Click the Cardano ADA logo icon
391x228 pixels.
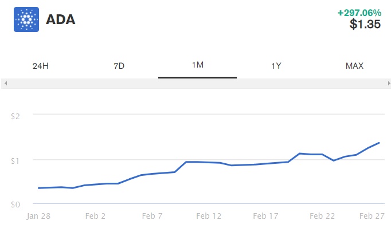coord(26,19)
